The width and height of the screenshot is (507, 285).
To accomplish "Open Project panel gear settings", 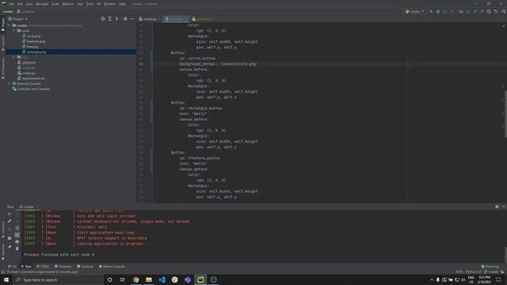I will (125, 19).
